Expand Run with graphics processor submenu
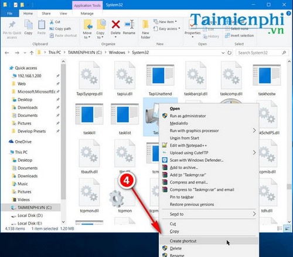293x257 pixels. point(254,130)
